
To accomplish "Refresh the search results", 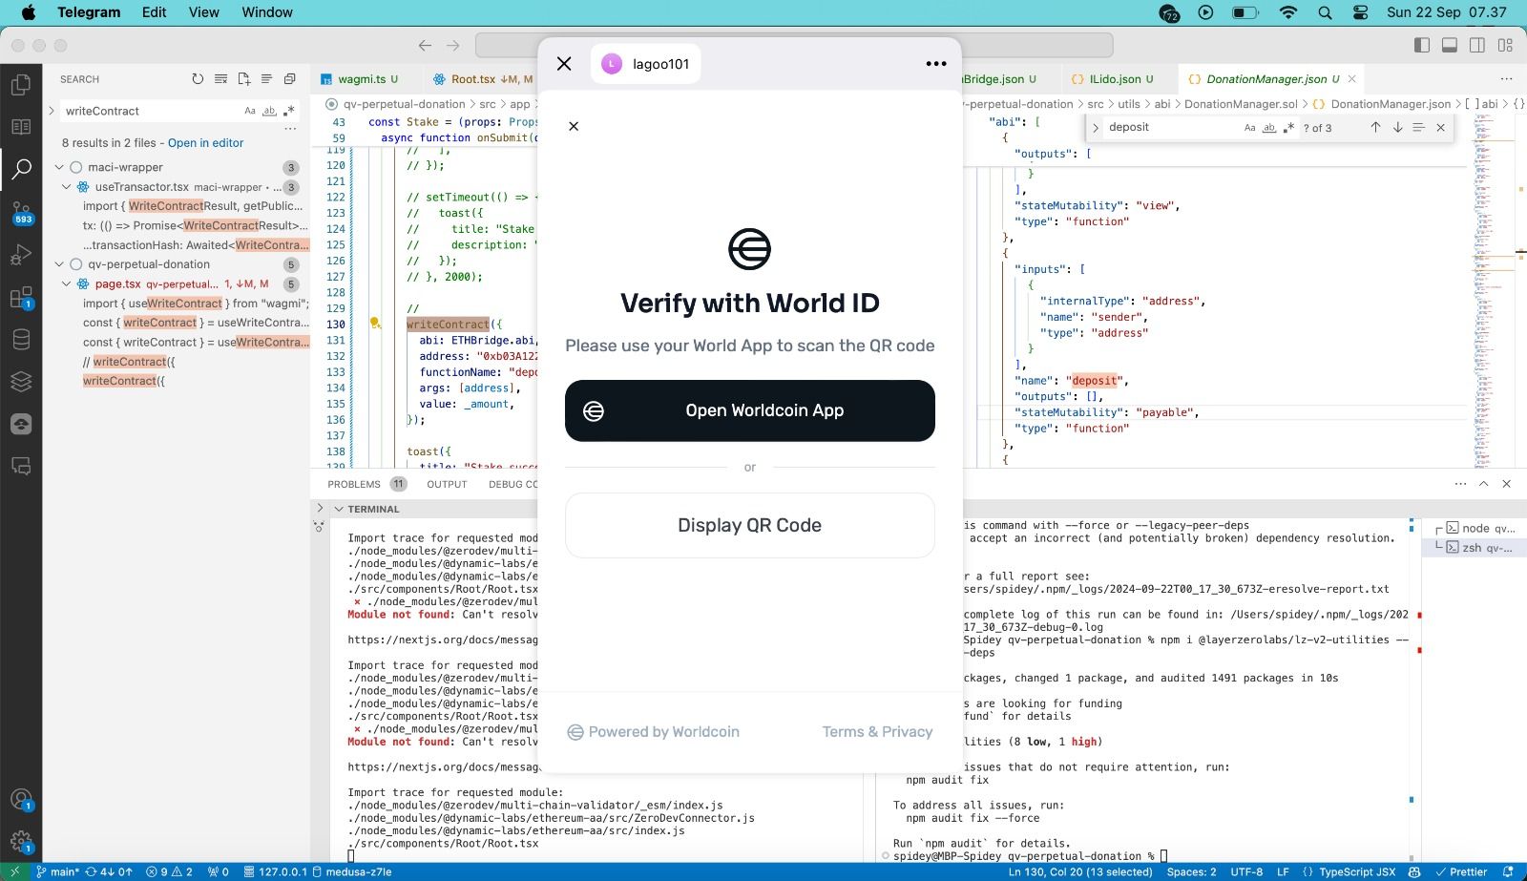I will tap(198, 79).
